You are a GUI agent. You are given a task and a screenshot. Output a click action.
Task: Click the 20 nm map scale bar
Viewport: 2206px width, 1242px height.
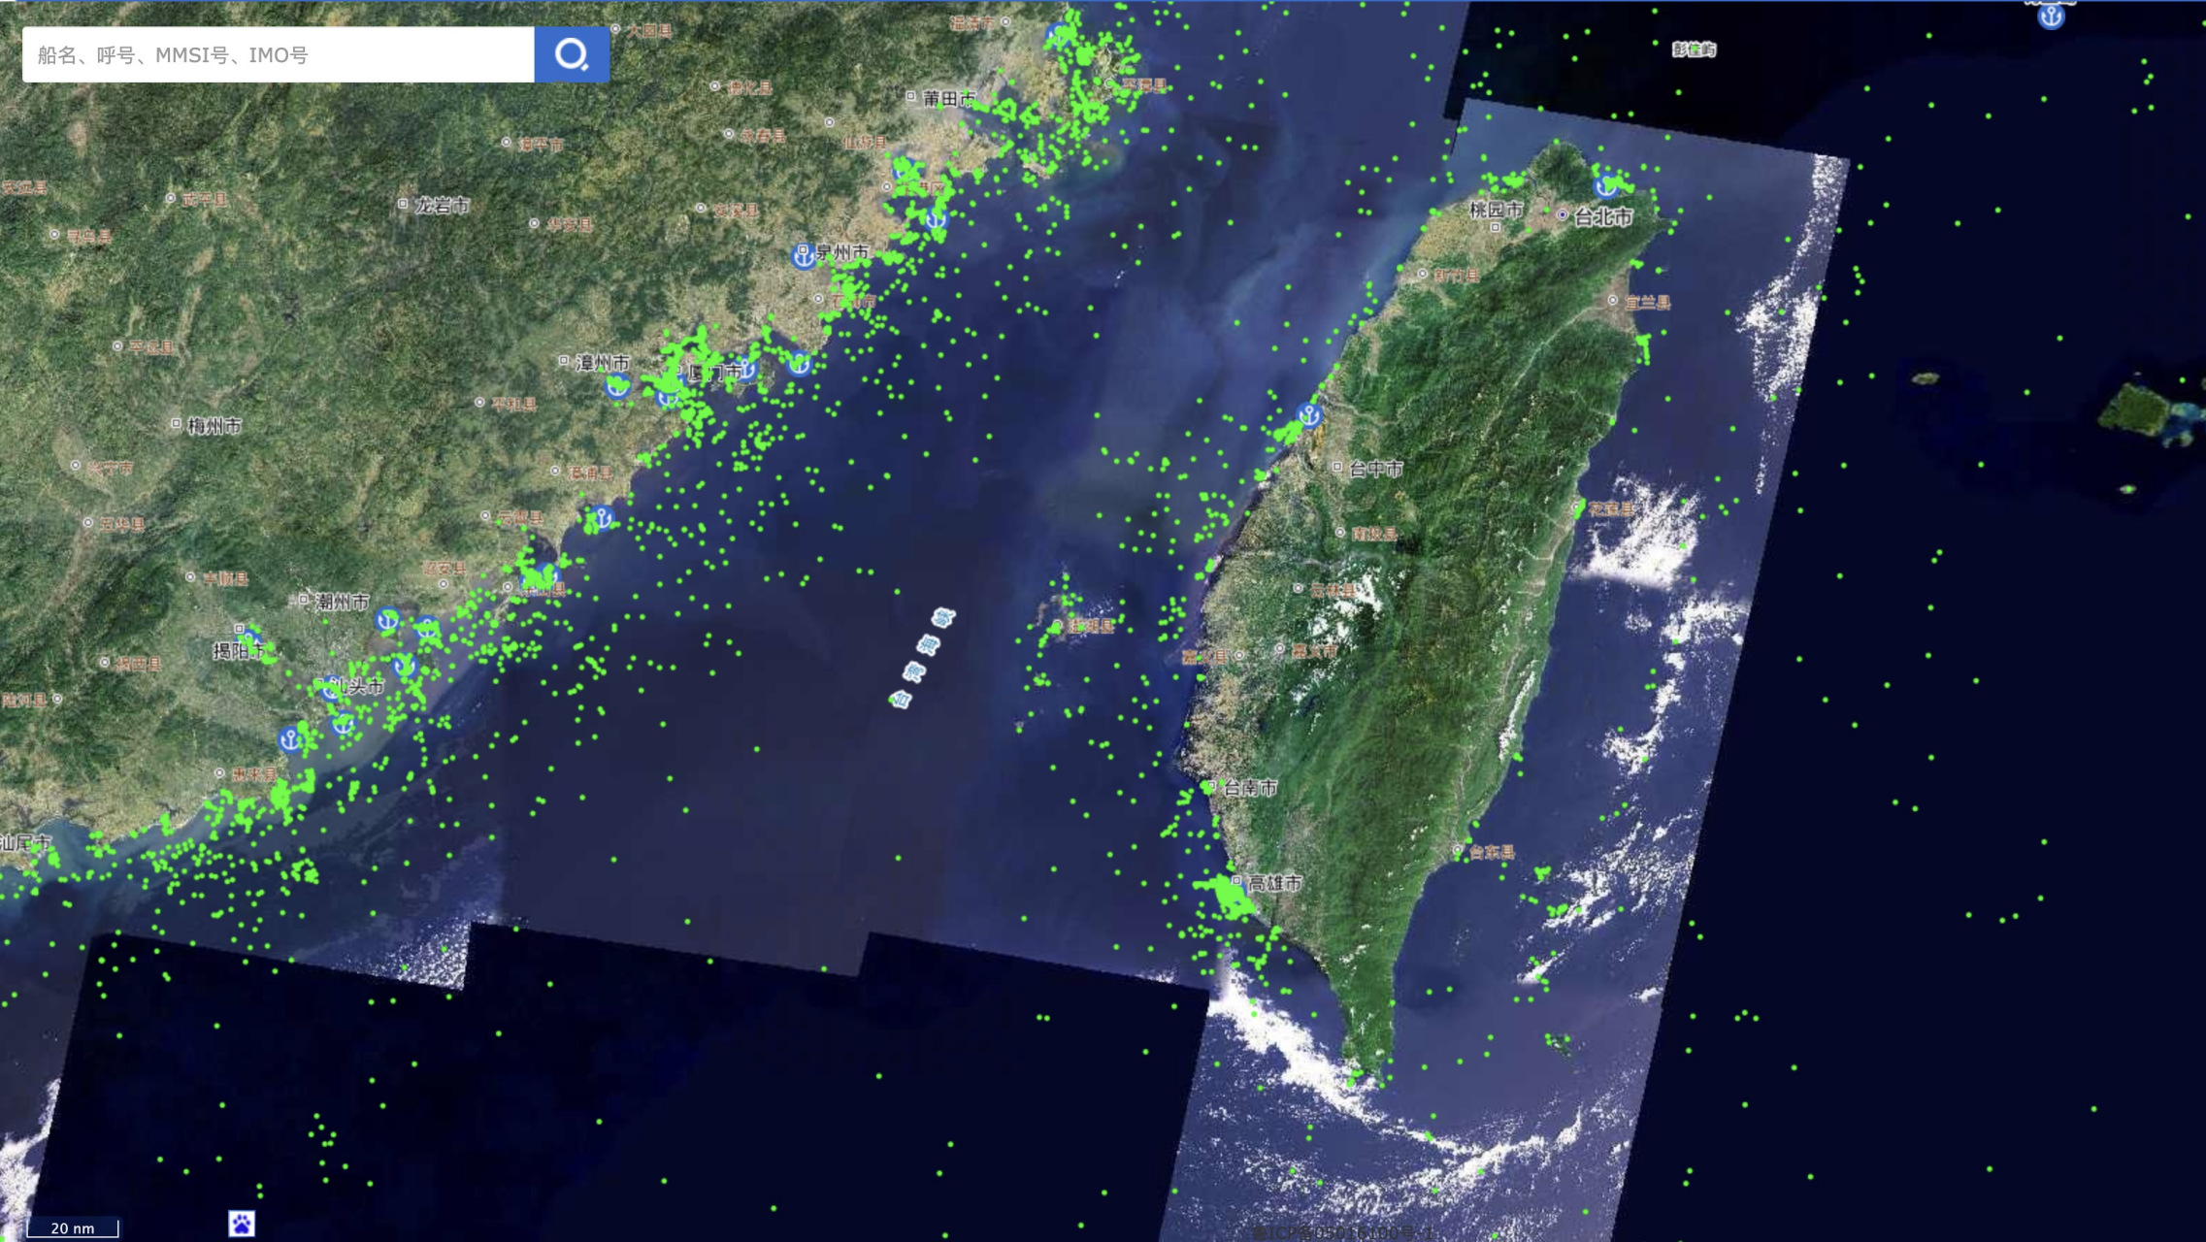73,1227
